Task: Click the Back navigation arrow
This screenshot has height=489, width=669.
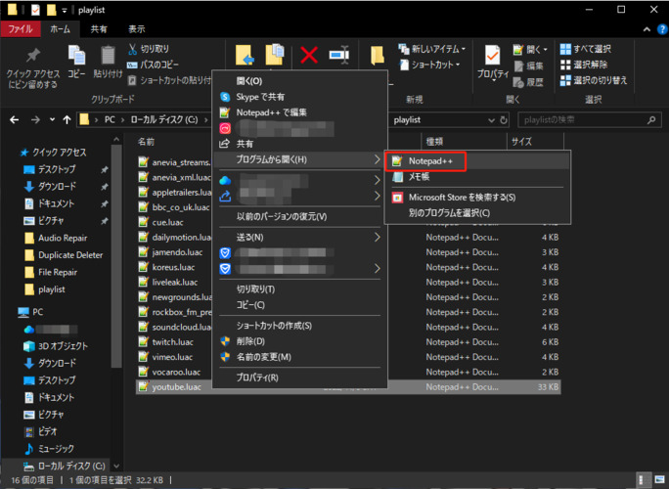Action: tap(14, 120)
